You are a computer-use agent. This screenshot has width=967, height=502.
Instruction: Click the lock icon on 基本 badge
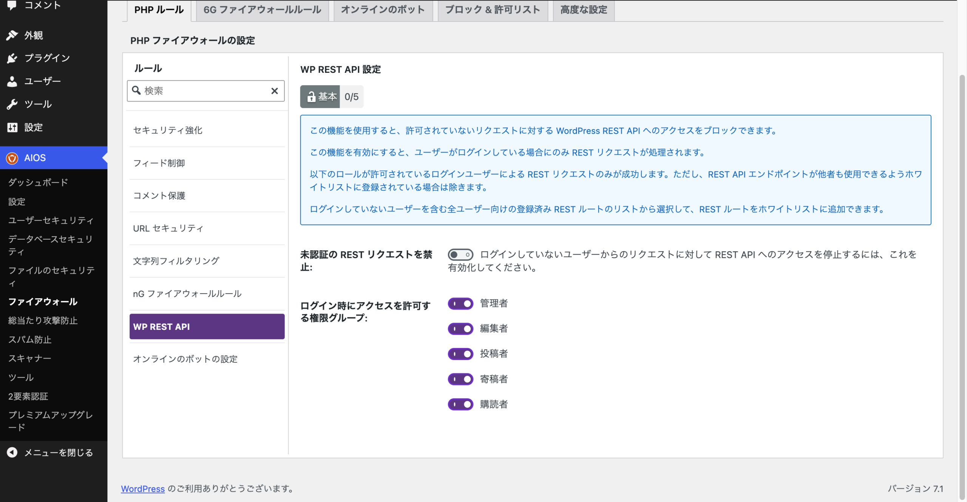pos(311,97)
